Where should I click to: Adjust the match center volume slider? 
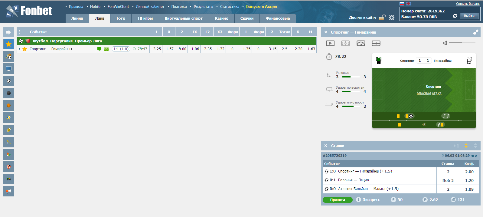point(462,43)
